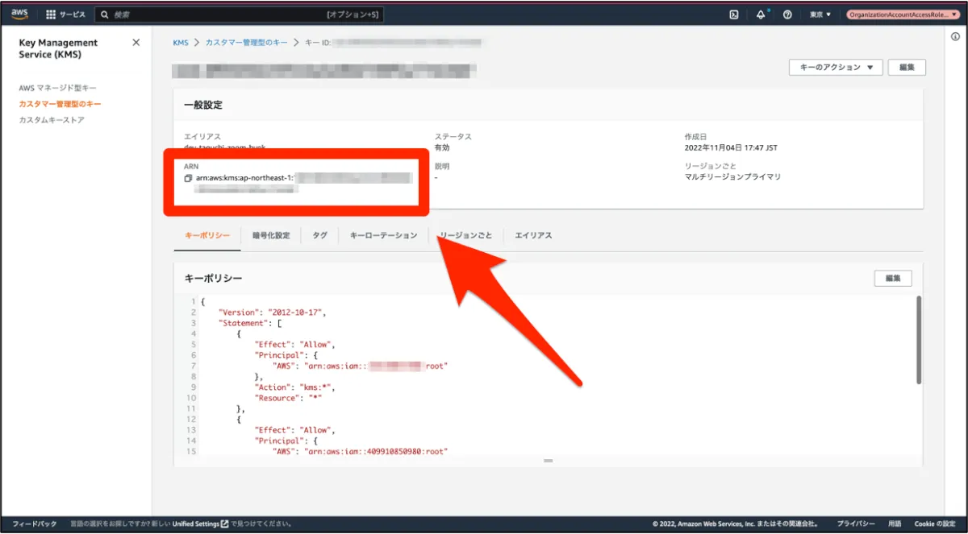Select the タグ tab
The image size is (968, 534).
[319, 235]
